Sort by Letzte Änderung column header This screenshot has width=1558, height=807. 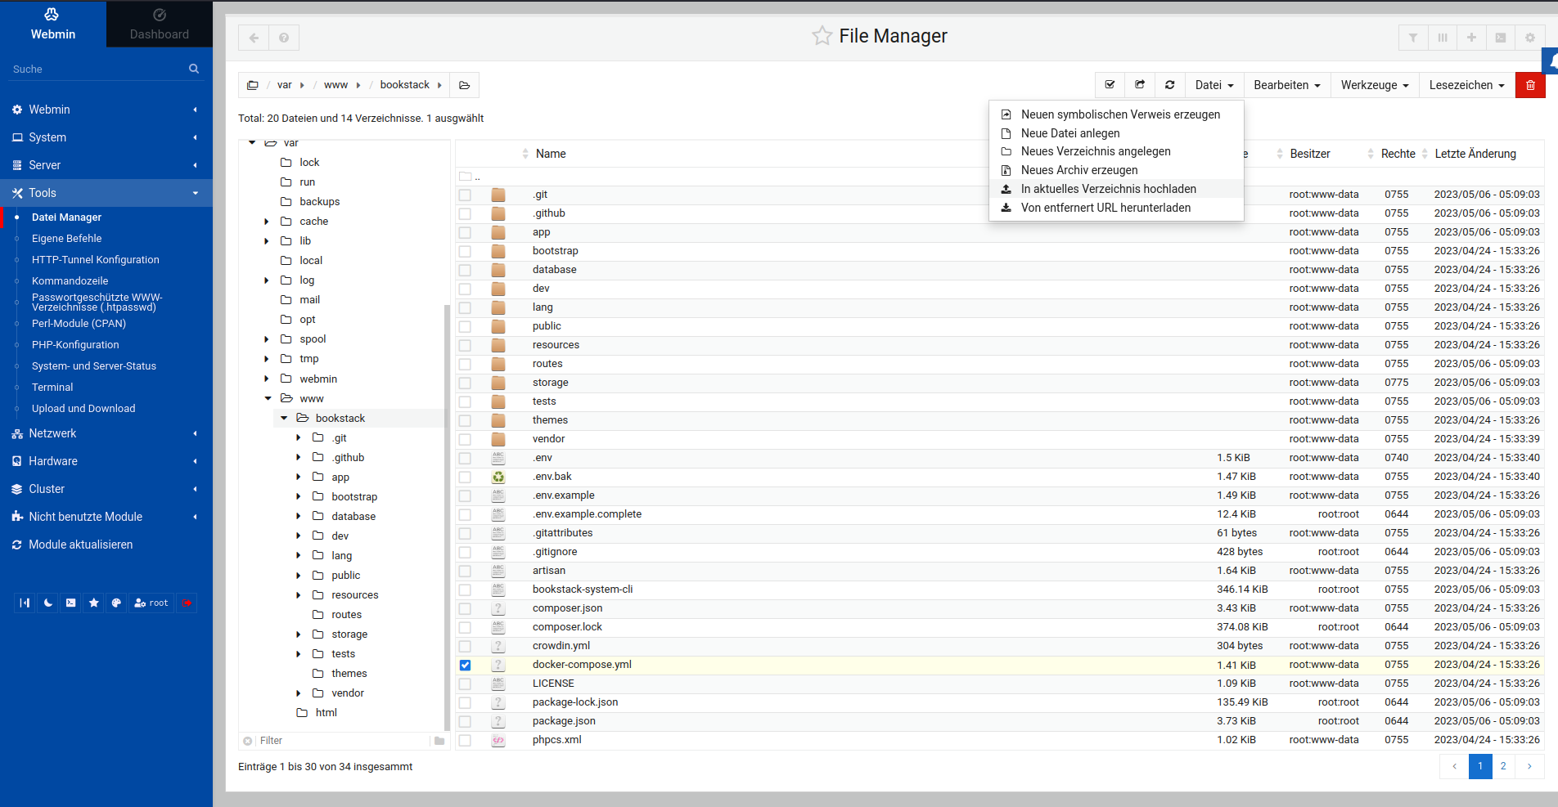1475,154
